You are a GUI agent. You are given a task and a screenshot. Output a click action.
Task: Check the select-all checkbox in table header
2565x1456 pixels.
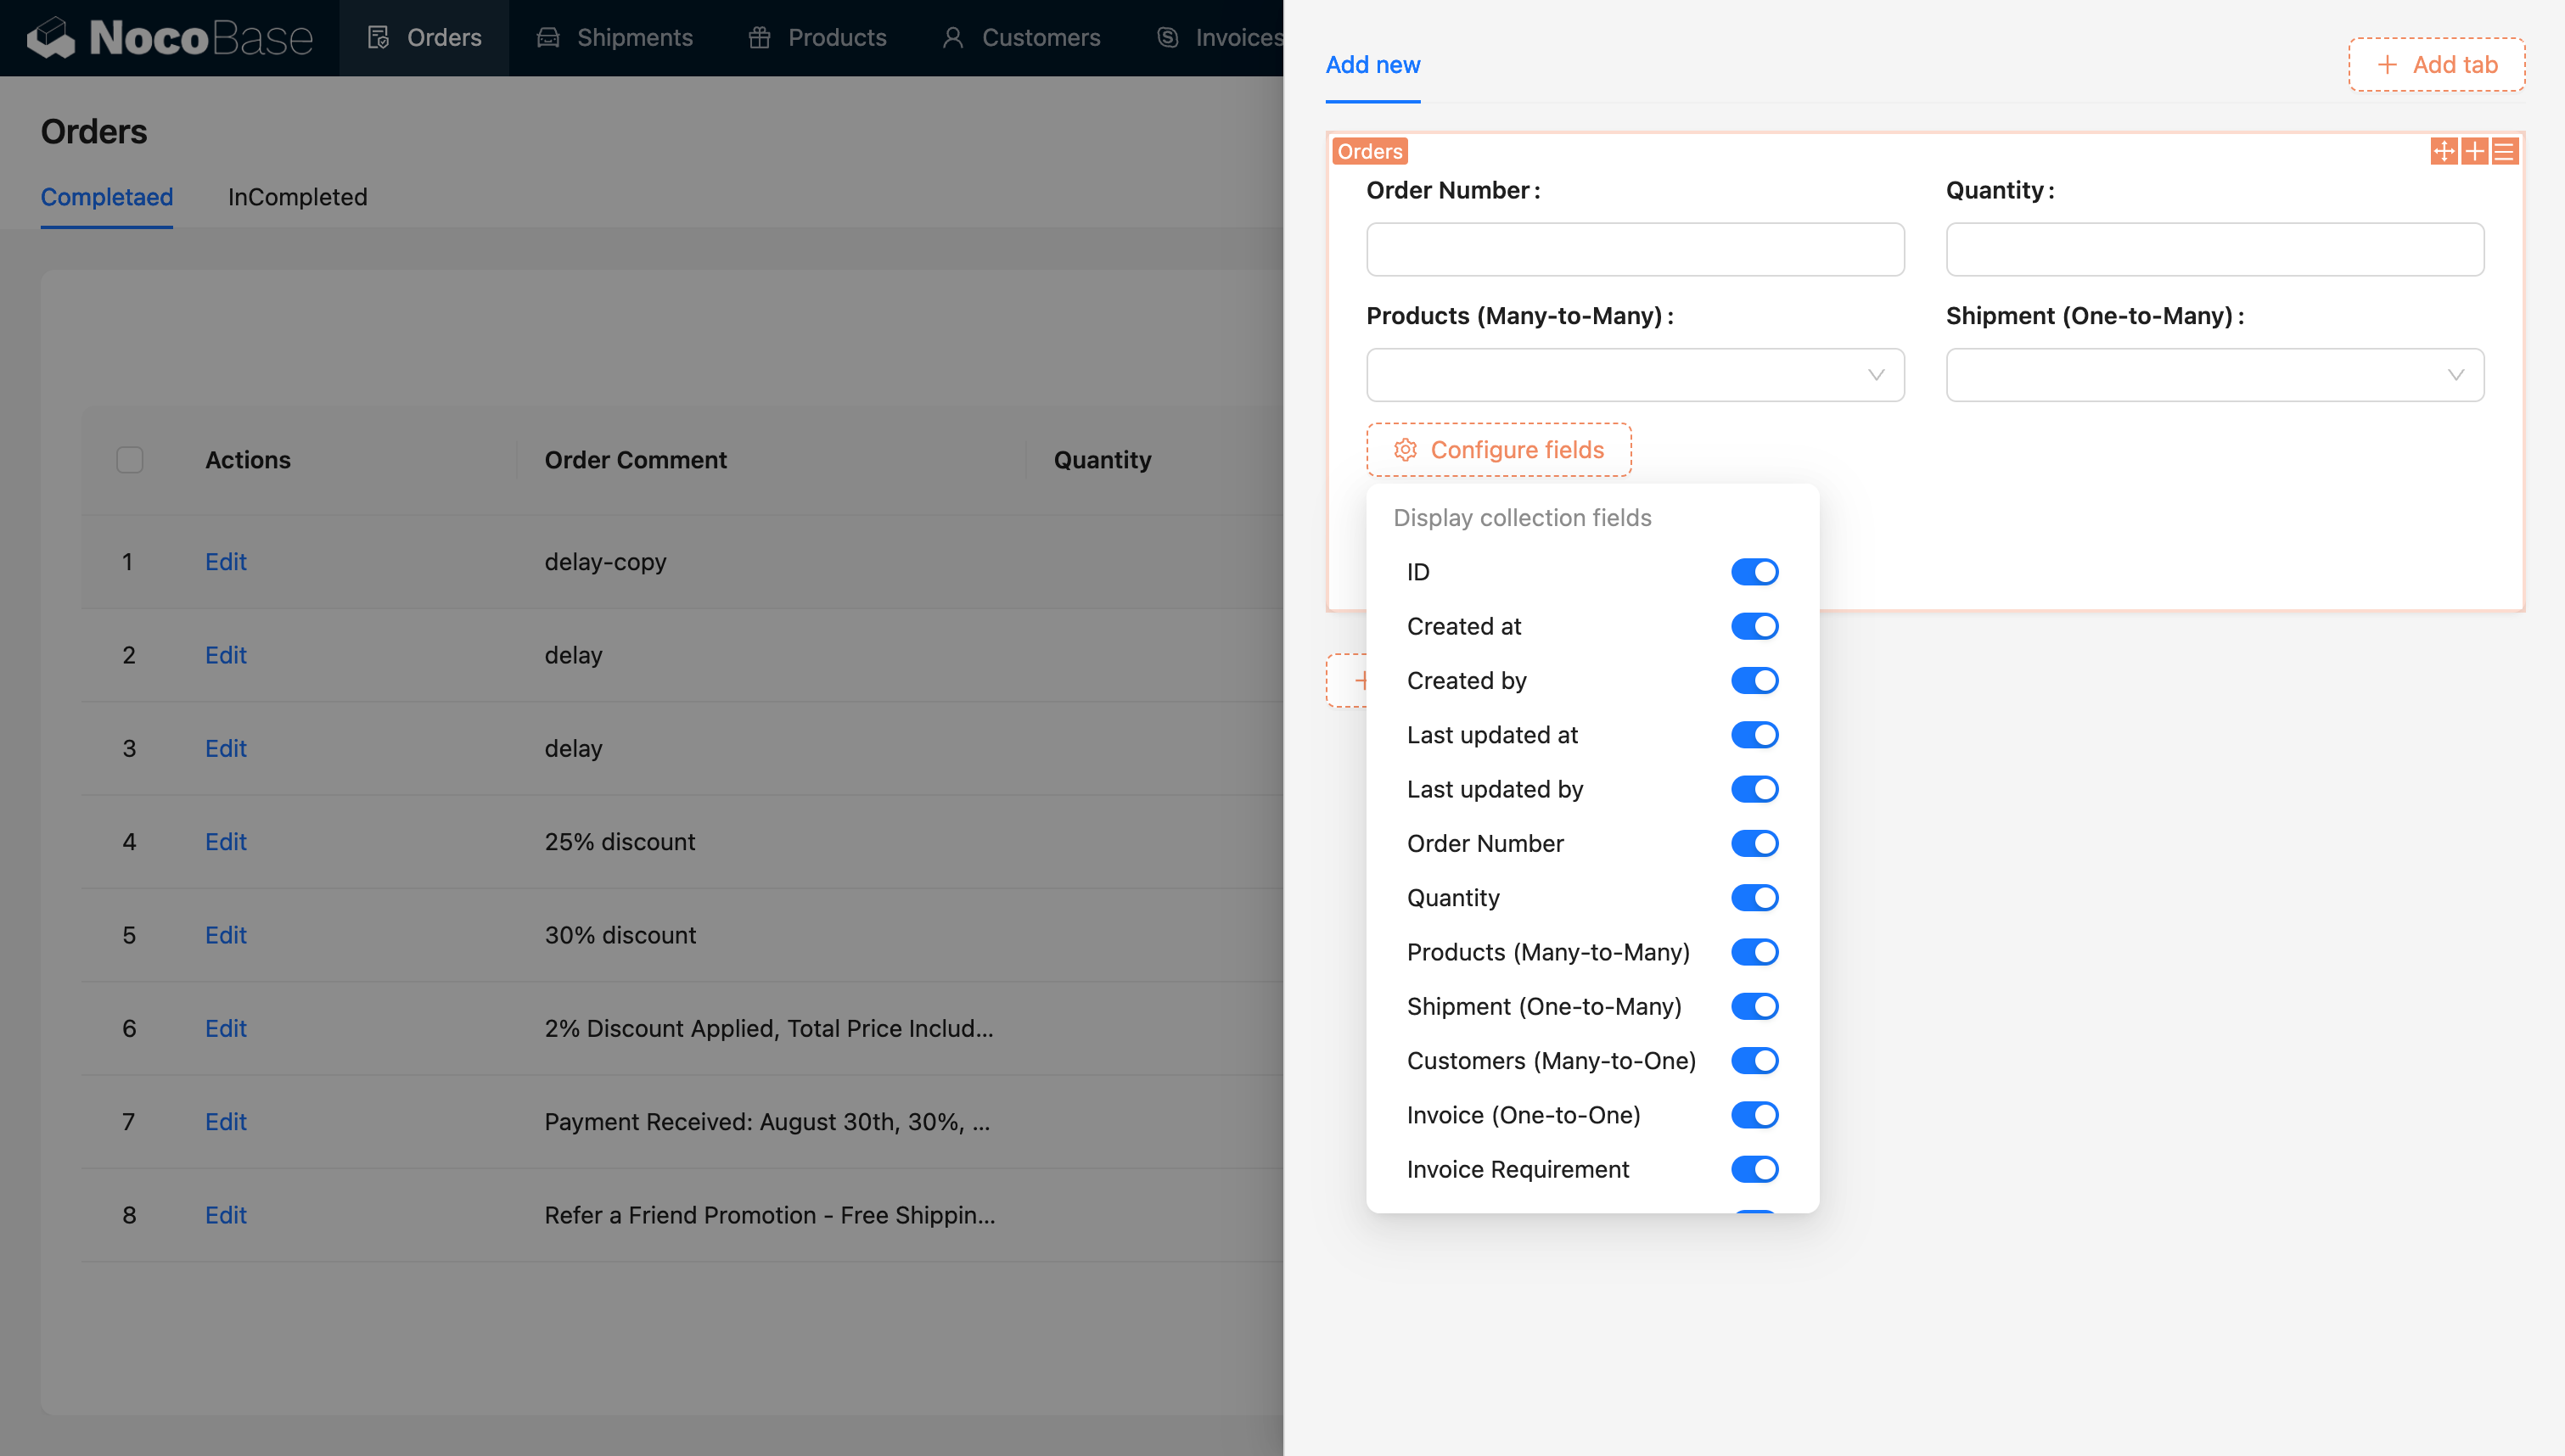pyautogui.click(x=130, y=460)
